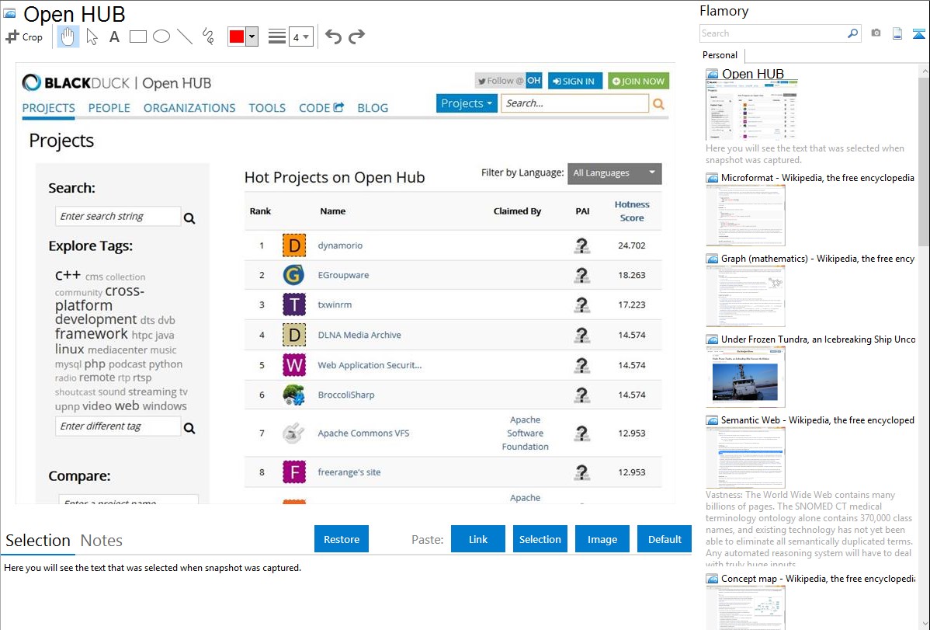
Task: Select the straight line tool
Action: (x=185, y=37)
